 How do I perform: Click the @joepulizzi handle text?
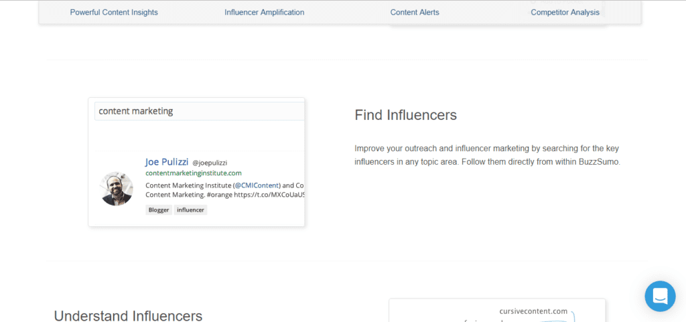pyautogui.click(x=210, y=163)
